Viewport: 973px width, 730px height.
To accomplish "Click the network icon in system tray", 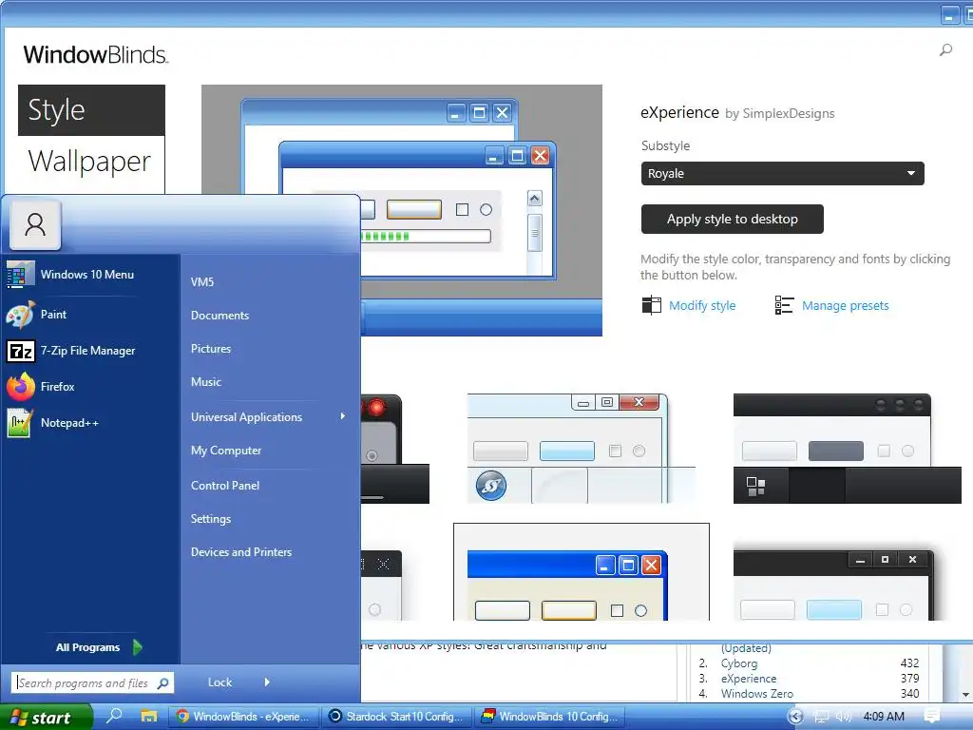I will [821, 717].
